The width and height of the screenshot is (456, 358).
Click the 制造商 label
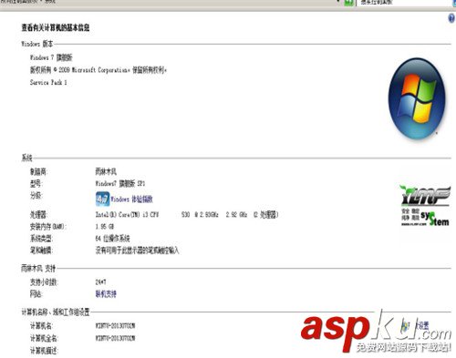click(x=38, y=171)
